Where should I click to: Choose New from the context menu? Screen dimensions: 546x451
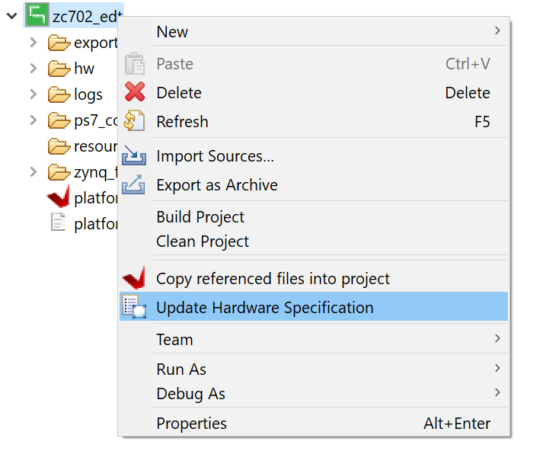click(314, 31)
